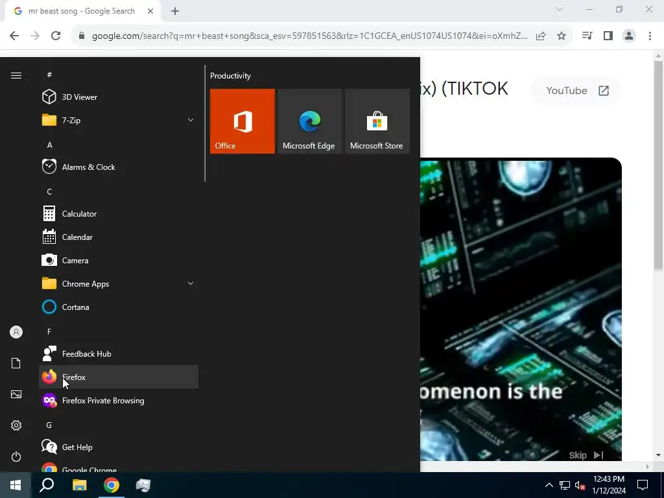Viewport: 664px width, 498px height.
Task: Jump to letter group '#'
Action: click(49, 75)
